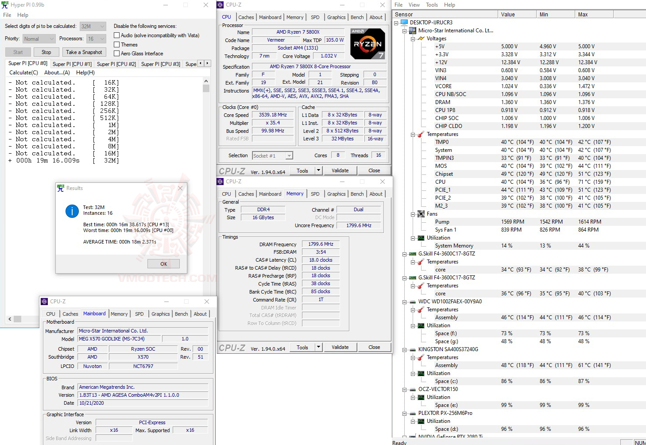Click the Value column header in HWMonitor
The width and height of the screenshot is (646, 445).
517,15
